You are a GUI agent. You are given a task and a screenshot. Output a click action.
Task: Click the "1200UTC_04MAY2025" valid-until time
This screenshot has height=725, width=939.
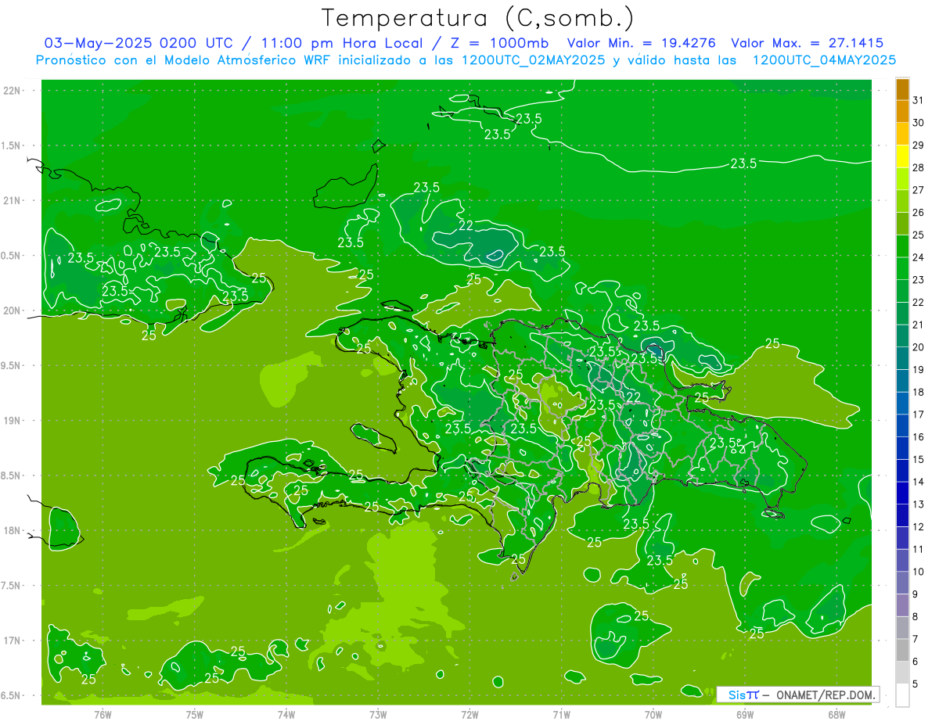click(x=824, y=60)
